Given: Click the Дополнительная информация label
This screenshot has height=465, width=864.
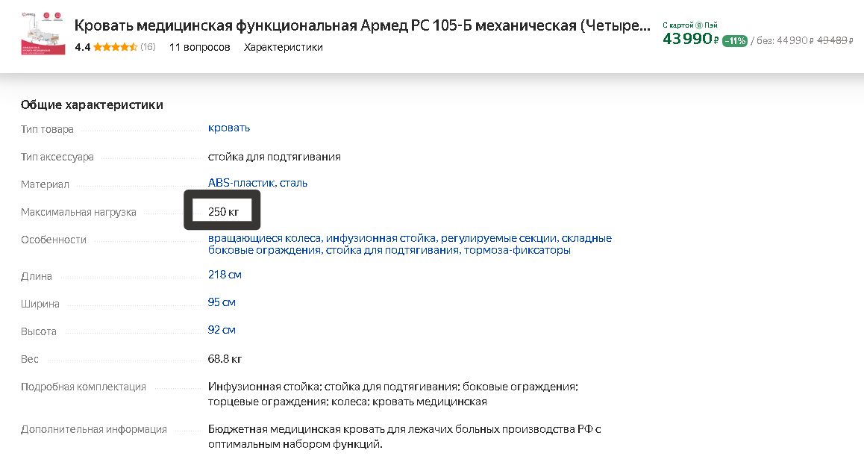Looking at the screenshot, I should click(x=94, y=429).
